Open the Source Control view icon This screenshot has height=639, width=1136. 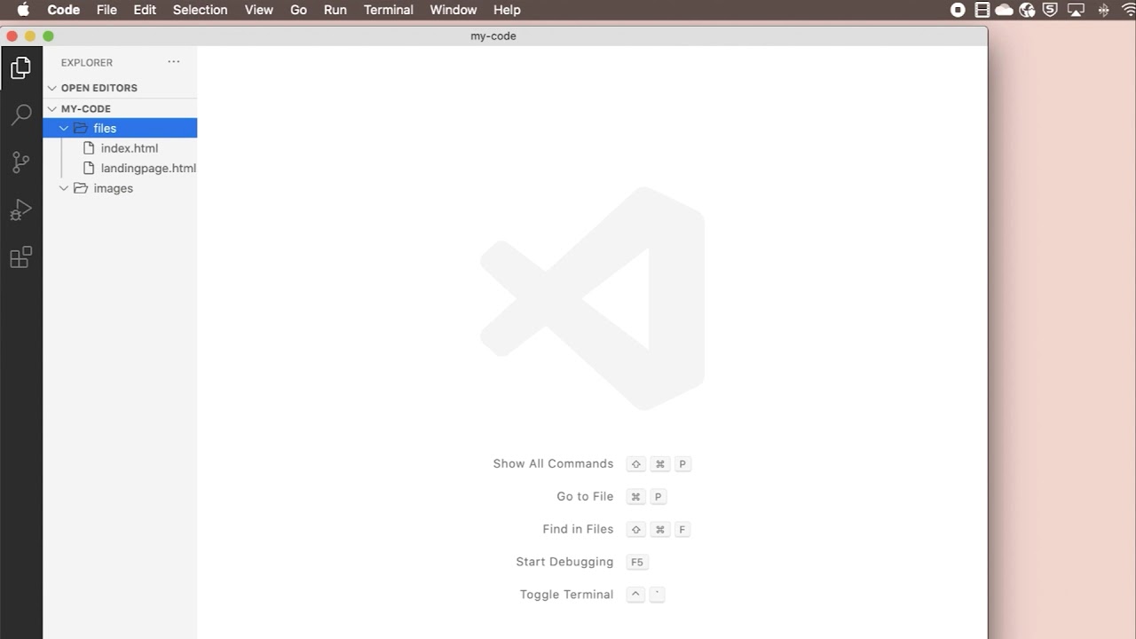click(20, 162)
